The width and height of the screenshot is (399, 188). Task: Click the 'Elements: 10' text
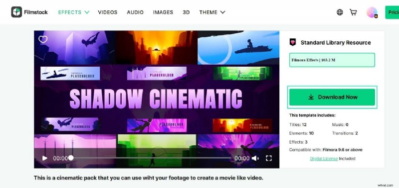(x=301, y=133)
